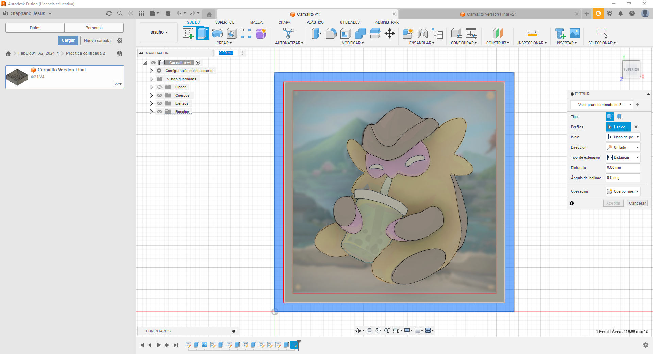Open the Operación dropdown

click(x=623, y=191)
